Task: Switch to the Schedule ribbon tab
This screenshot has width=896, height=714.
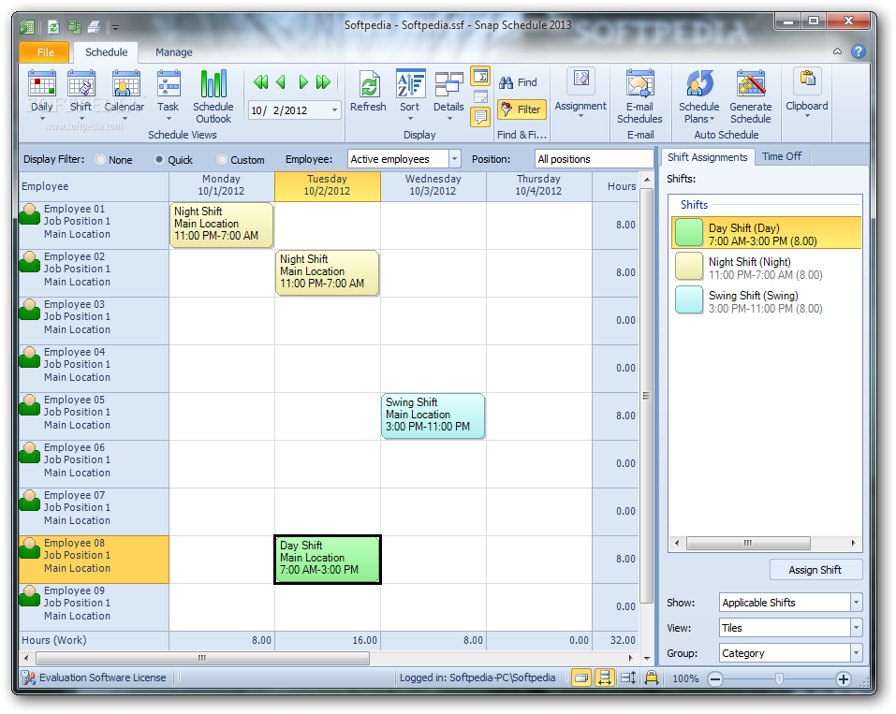Action: pos(107,52)
